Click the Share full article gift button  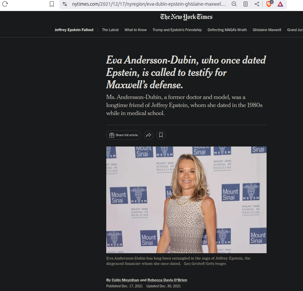click(x=123, y=135)
